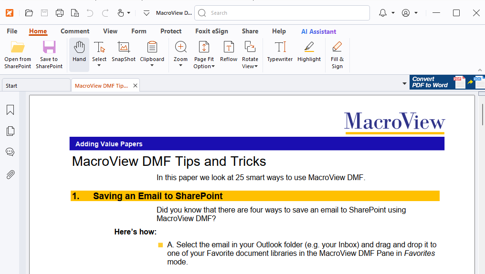Viewport: 485px width, 274px height.
Task: Open the File menu
Action: (12, 31)
